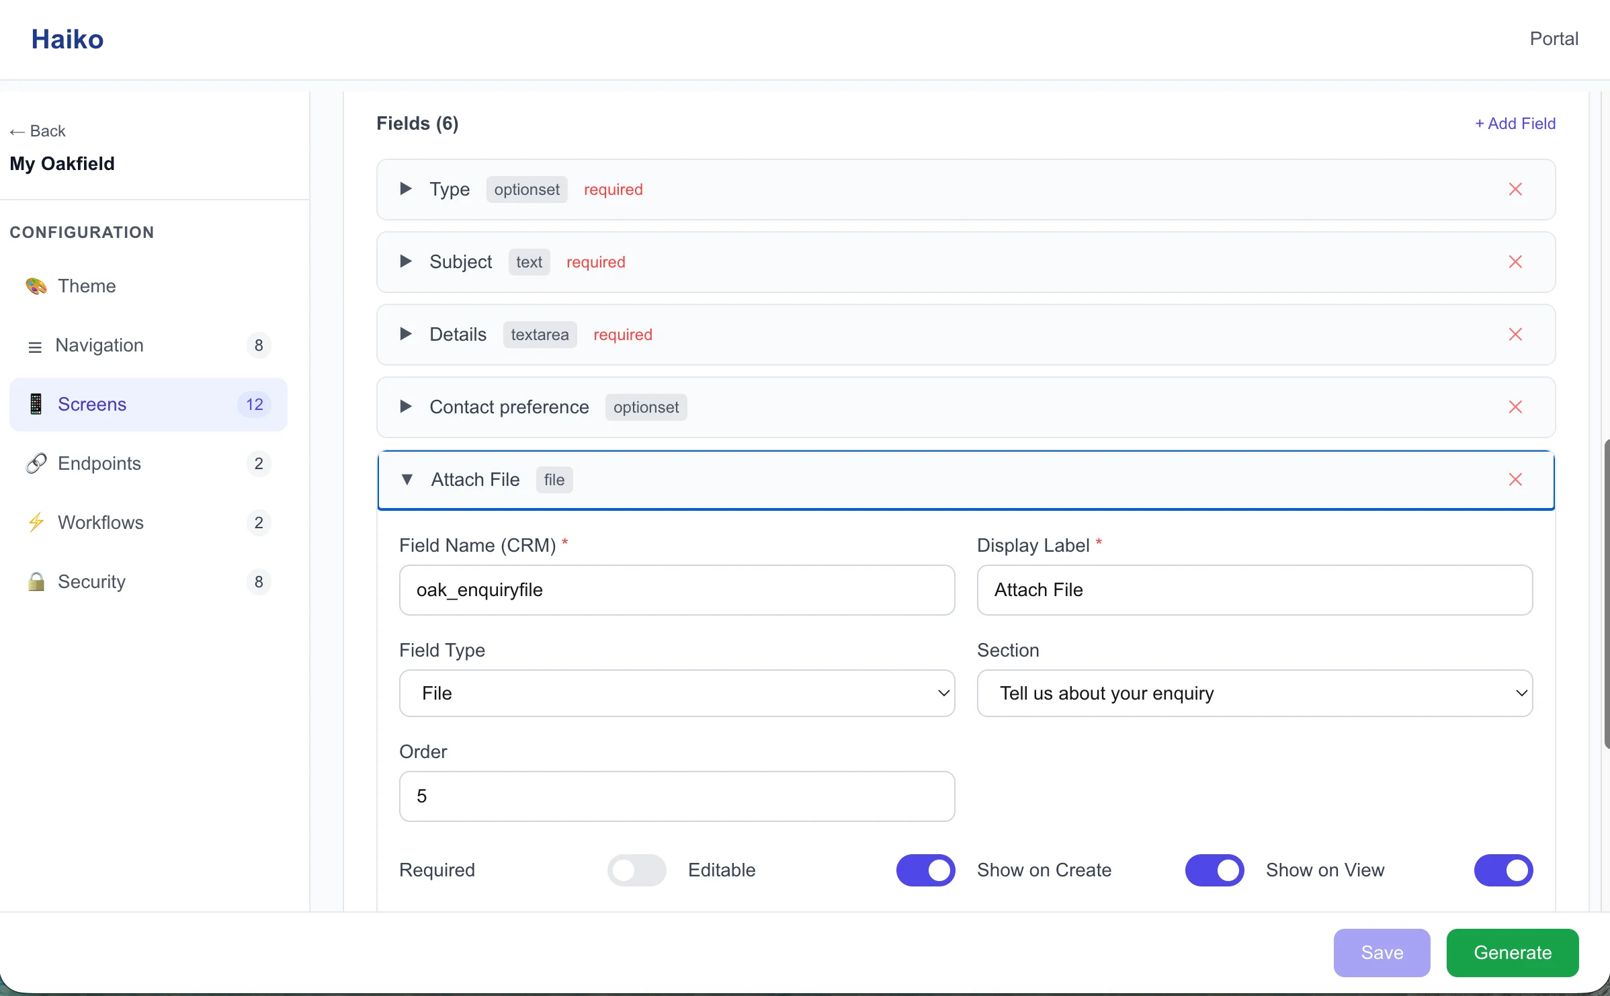Click the Endpoints link icon
This screenshot has width=1610, height=996.
pos(36,463)
